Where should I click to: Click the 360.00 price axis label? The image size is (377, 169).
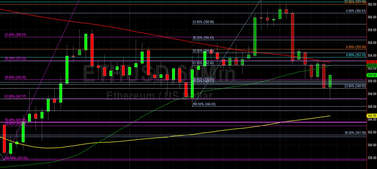coord(372,17)
